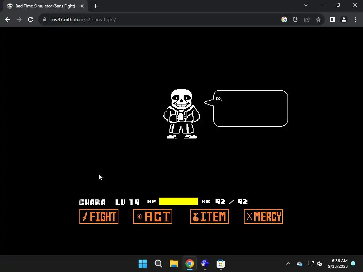363x272 pixels.
Task: Click the CHARA player name text
Action: coord(92,202)
